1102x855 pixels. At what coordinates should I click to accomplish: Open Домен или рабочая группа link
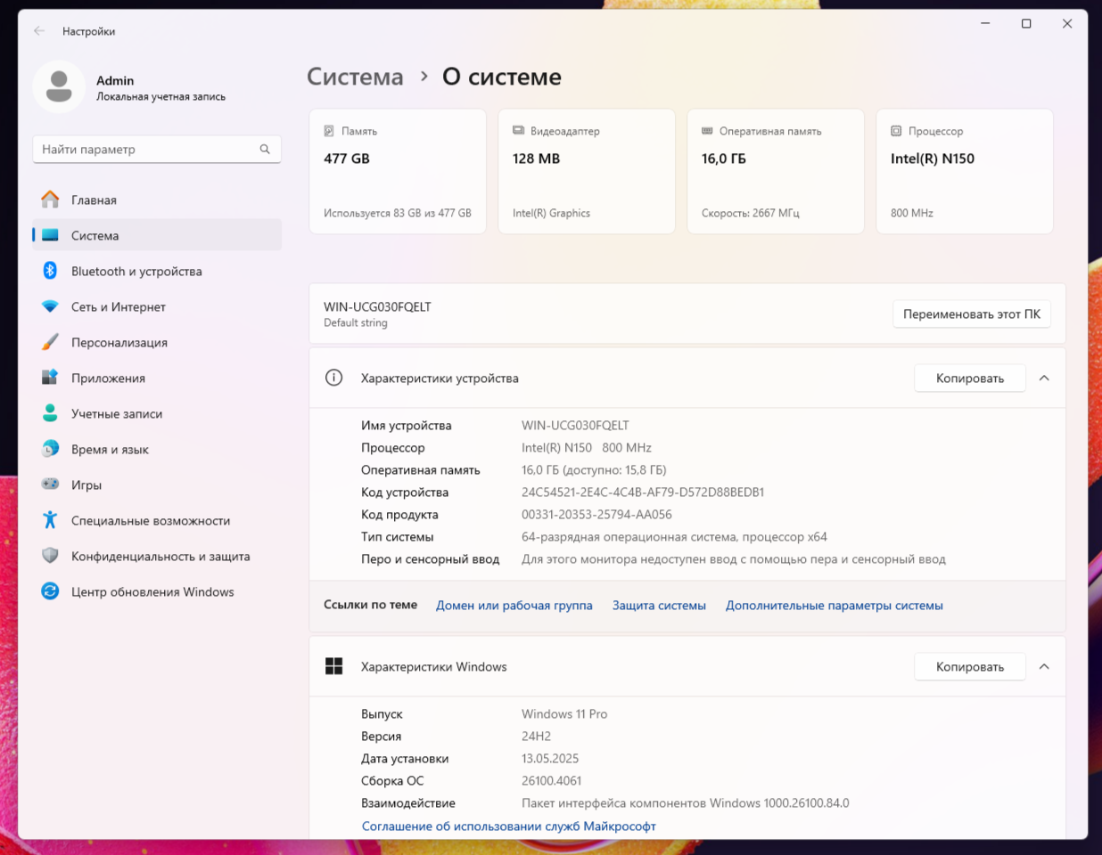click(x=514, y=605)
